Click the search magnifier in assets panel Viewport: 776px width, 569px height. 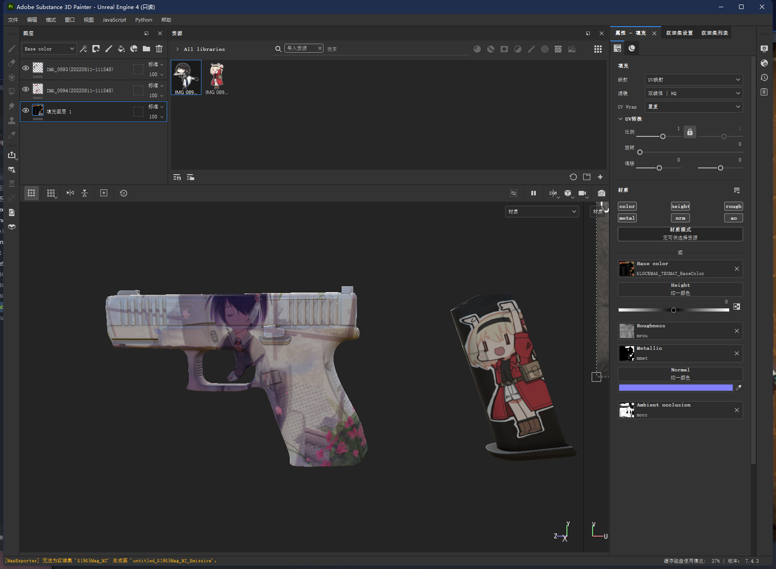point(278,49)
